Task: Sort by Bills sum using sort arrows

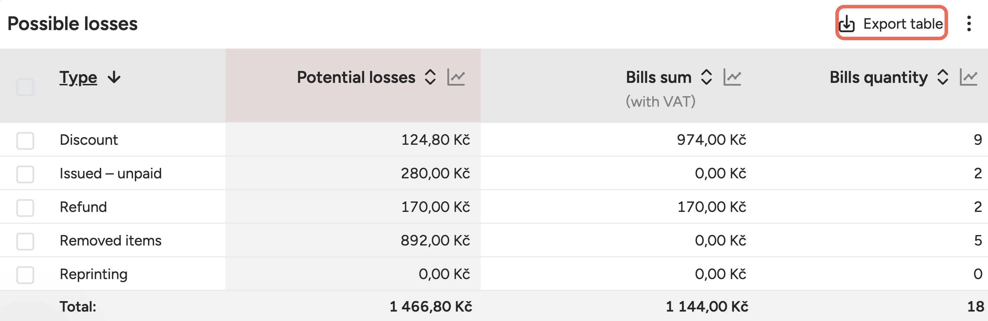Action: [x=706, y=77]
